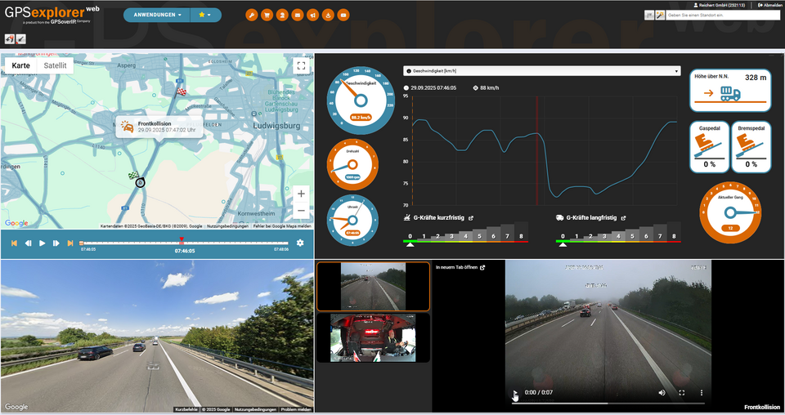
Task: Select the driver cabin camera thumbnail
Action: point(372,338)
